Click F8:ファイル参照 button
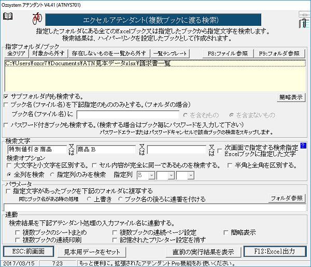 [228, 53]
